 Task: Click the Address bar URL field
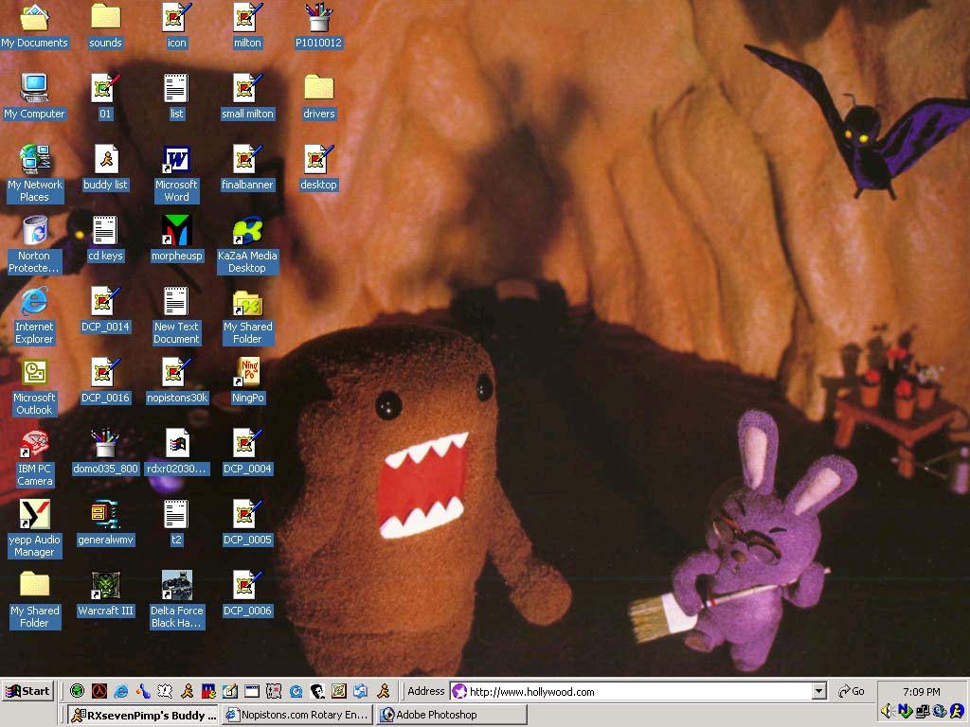tap(635, 691)
